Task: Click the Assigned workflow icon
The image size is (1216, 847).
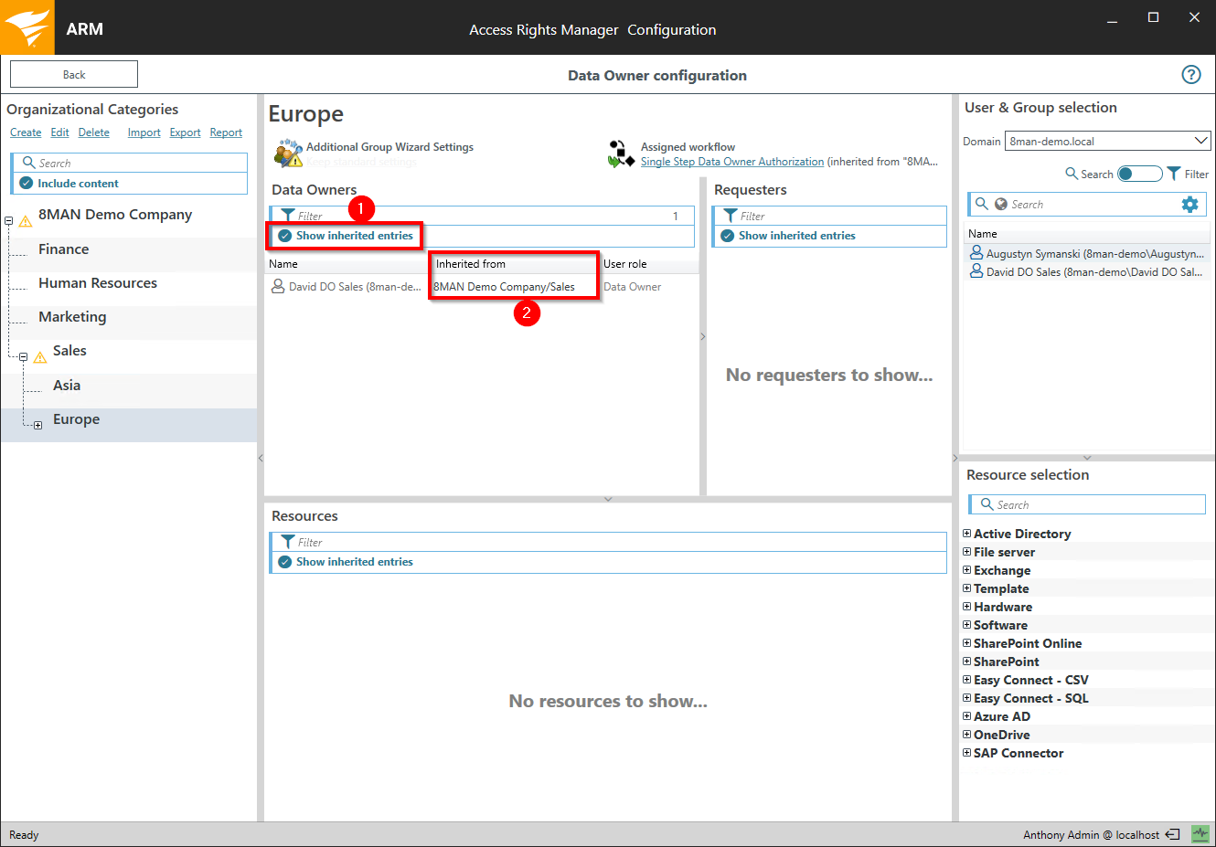Action: [621, 154]
